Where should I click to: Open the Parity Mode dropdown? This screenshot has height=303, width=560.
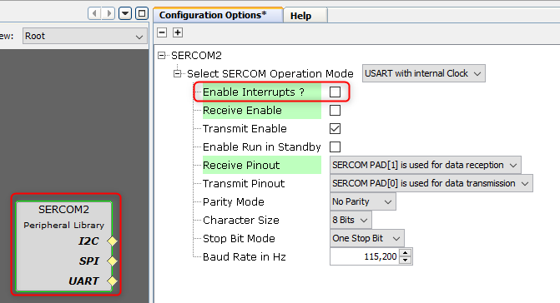coord(362,201)
